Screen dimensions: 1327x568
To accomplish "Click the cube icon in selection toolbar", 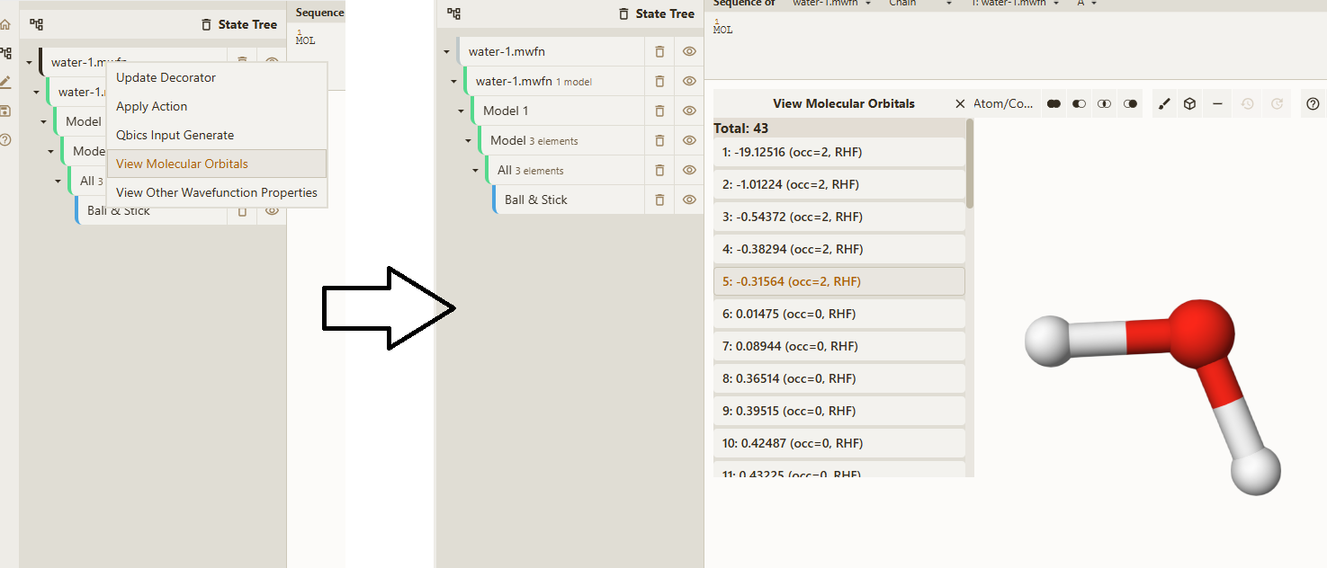I will [x=1189, y=104].
